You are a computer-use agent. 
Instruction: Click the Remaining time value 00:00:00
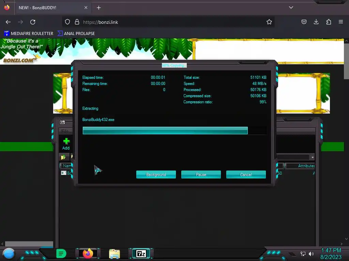[158, 84]
